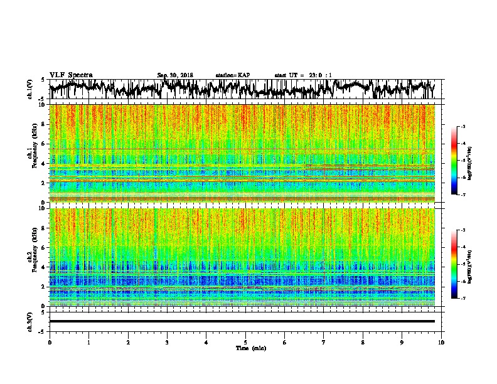The width and height of the screenshot is (497, 384).
Task: Click the "ch.3(V)" axis label
Action: (30, 322)
